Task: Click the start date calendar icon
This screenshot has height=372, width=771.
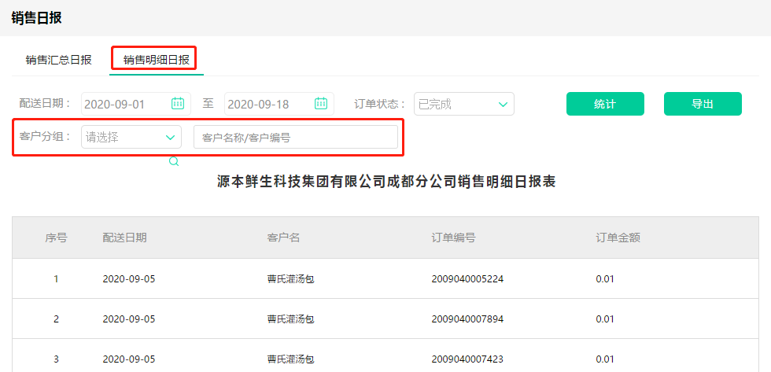Action: [x=178, y=103]
